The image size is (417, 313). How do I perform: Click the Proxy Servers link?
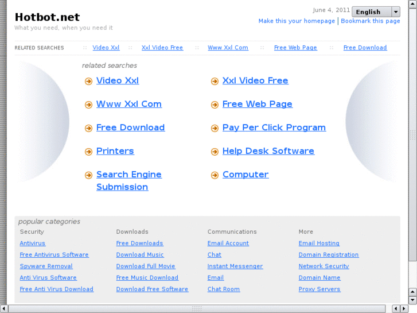coord(319,289)
